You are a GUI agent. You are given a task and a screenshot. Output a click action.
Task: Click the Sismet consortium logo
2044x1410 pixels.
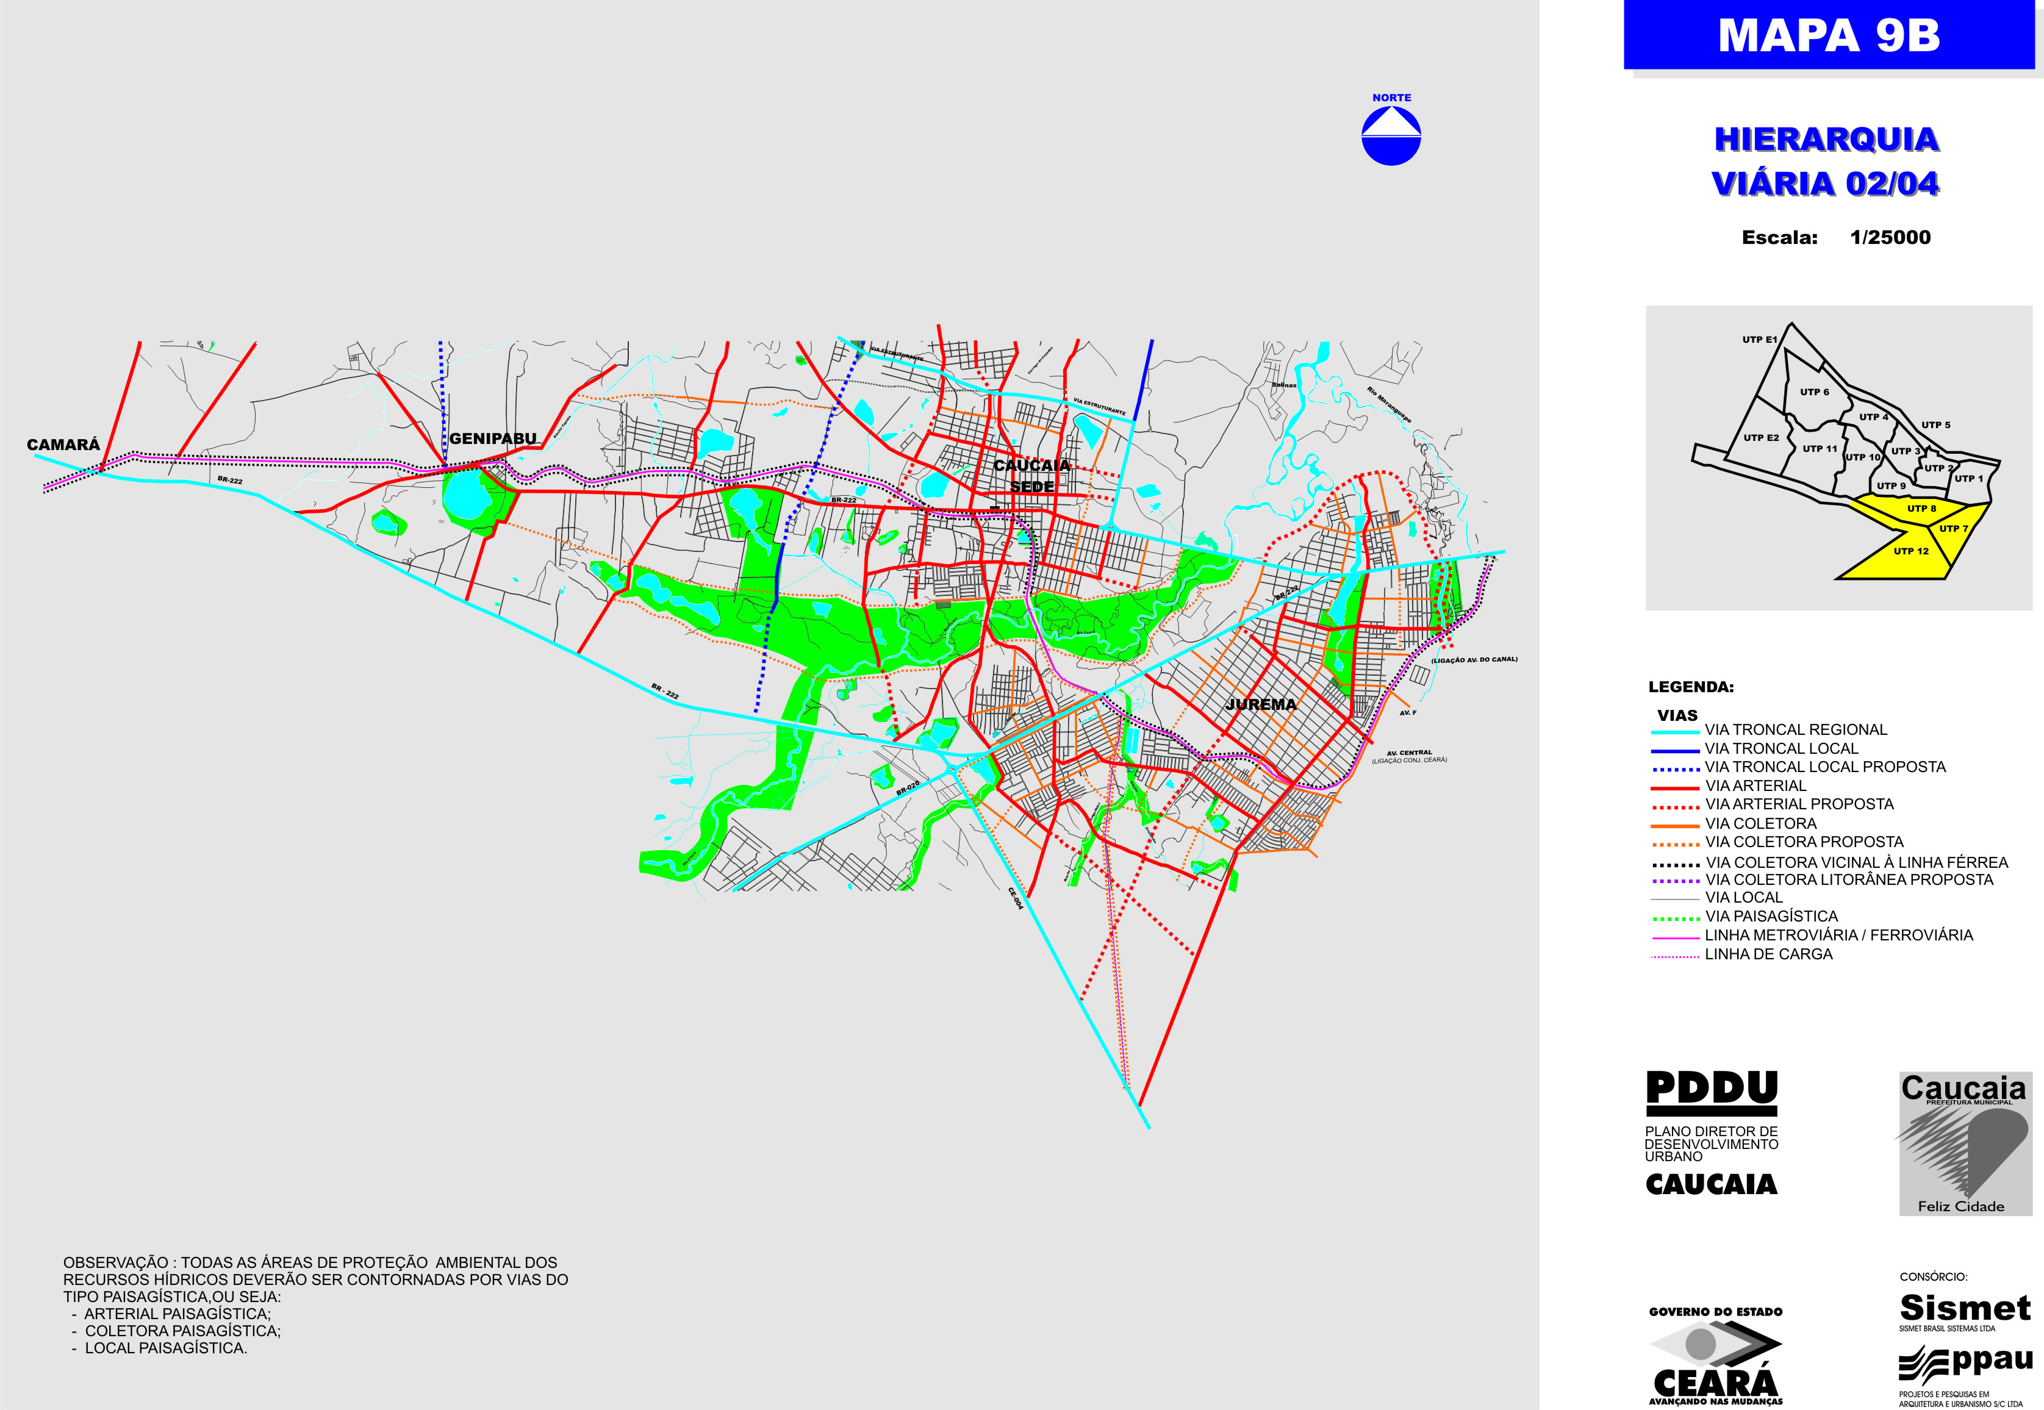coord(1965,1308)
